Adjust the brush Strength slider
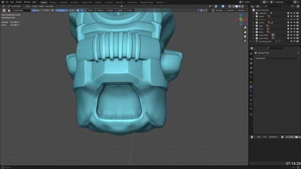This screenshot has height=169, width=301. coord(65,10)
